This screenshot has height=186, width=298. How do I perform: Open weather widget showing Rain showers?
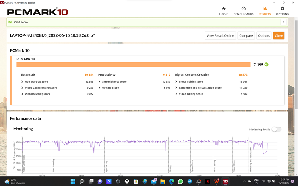pyautogui.click(x=15, y=182)
